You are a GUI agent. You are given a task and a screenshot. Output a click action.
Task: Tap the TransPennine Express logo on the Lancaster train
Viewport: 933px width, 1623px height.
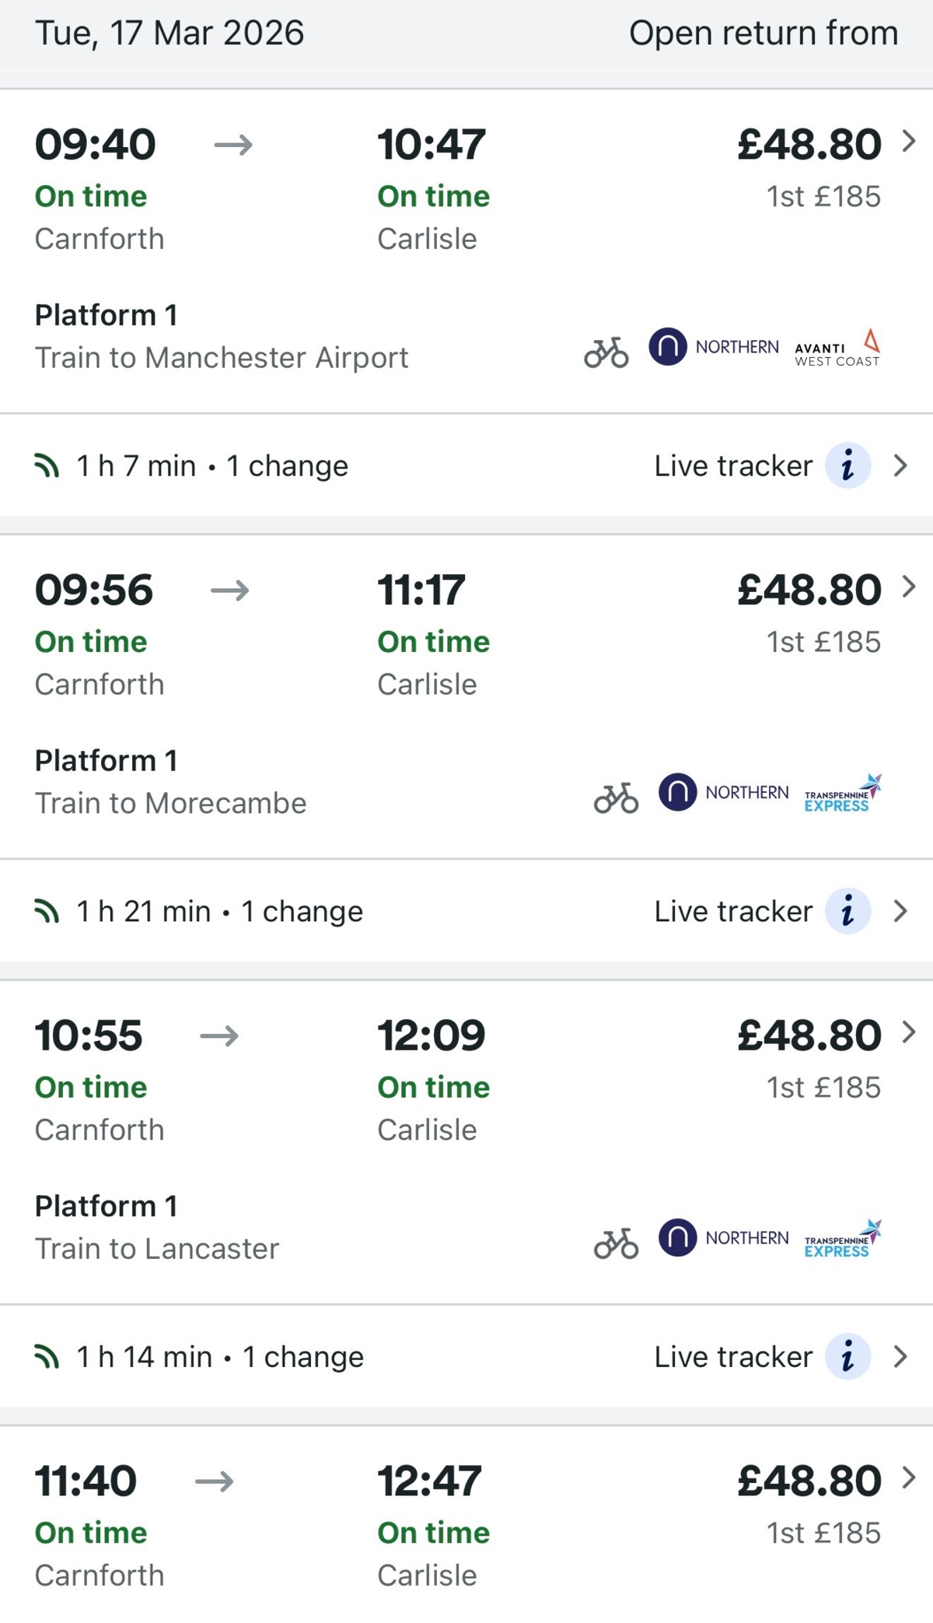coord(843,1239)
